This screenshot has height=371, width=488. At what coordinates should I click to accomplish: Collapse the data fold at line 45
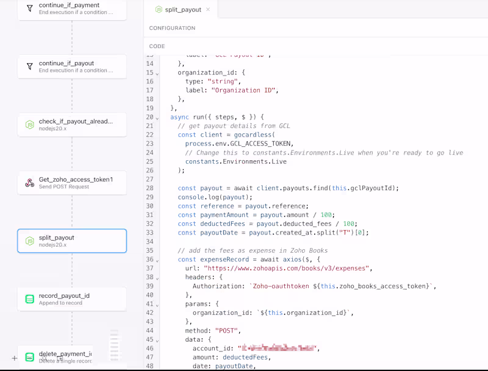tap(157, 341)
